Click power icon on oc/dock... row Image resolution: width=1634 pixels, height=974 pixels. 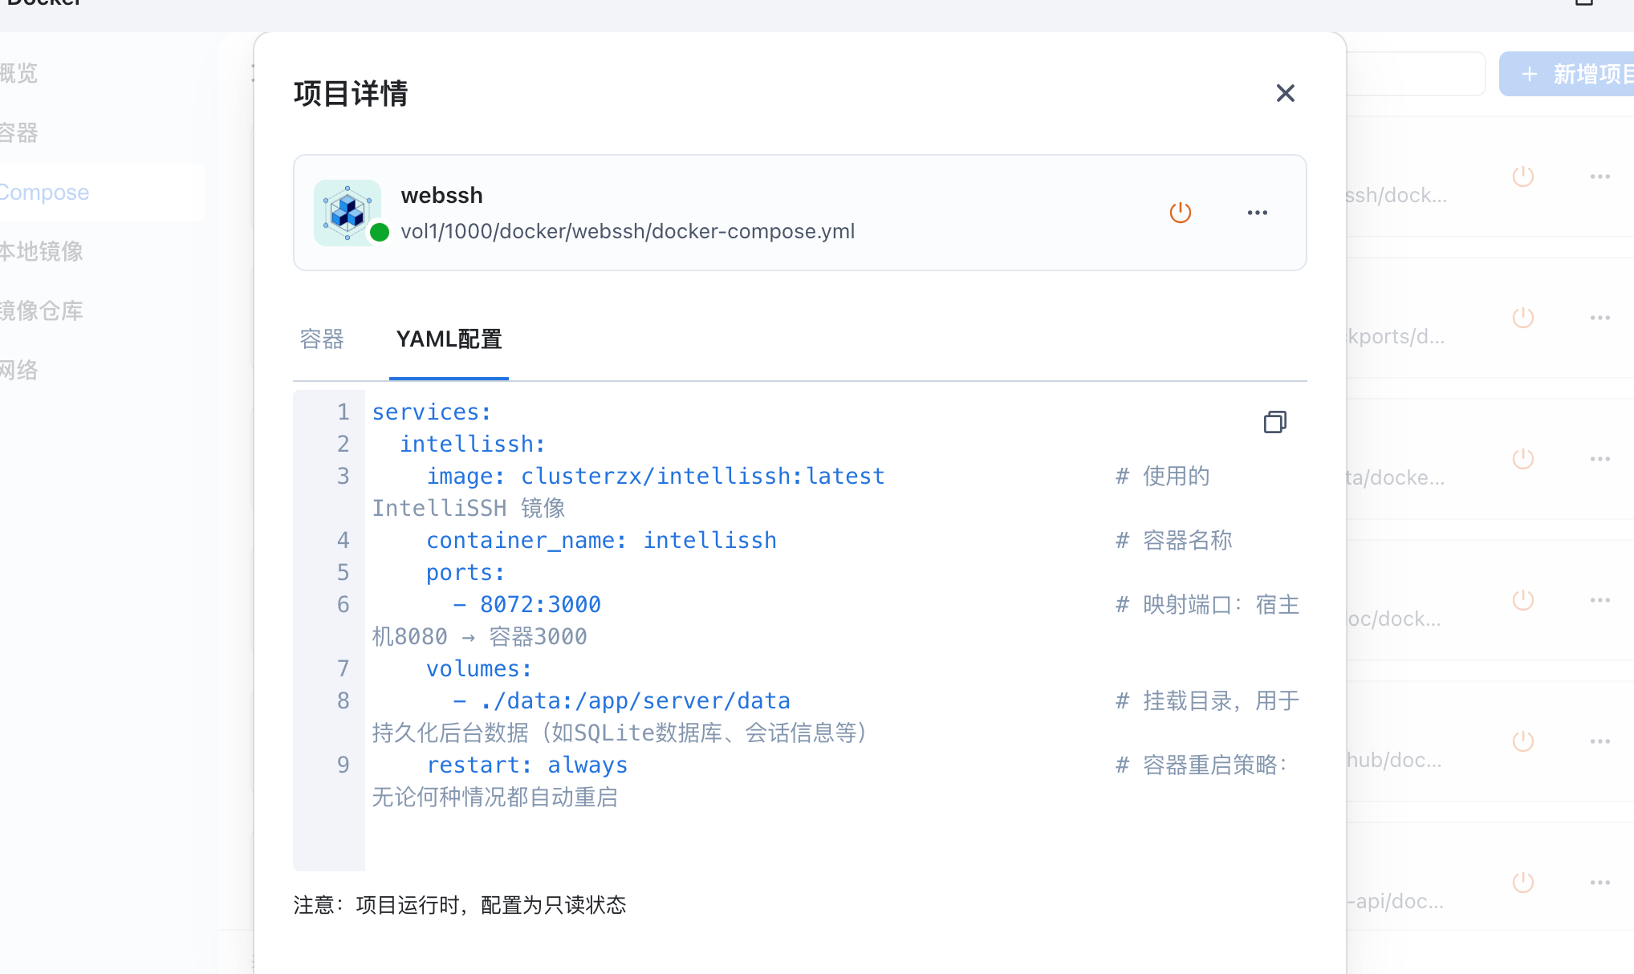coord(1522,600)
